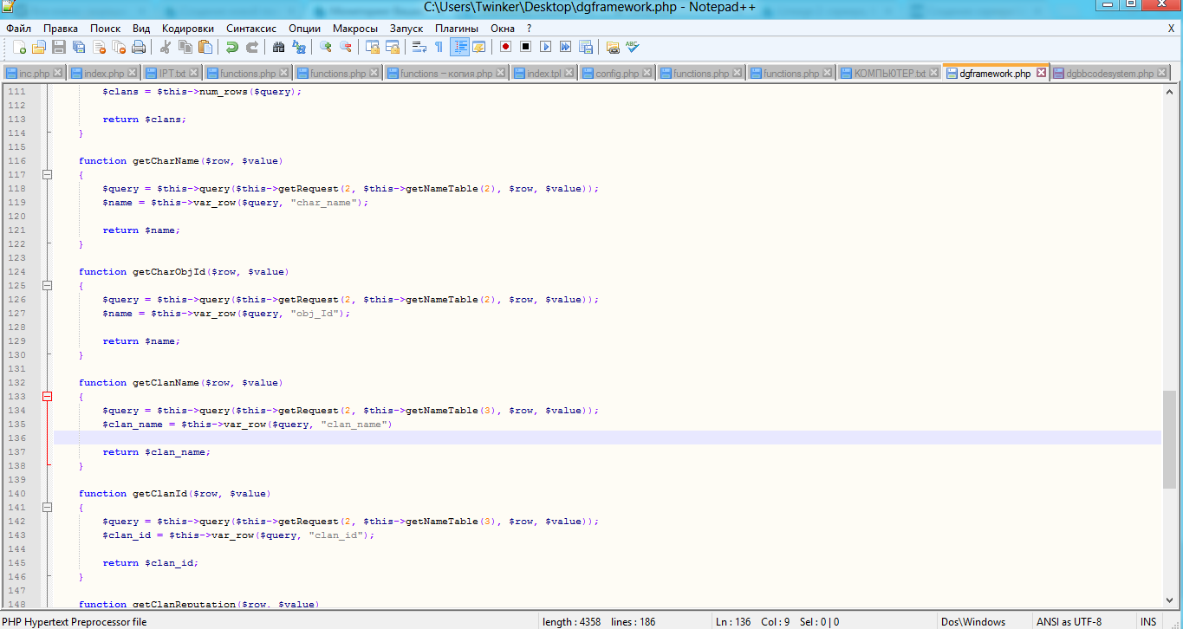1183x629 pixels.
Task: Save the current file via toolbar
Action: tap(59, 47)
